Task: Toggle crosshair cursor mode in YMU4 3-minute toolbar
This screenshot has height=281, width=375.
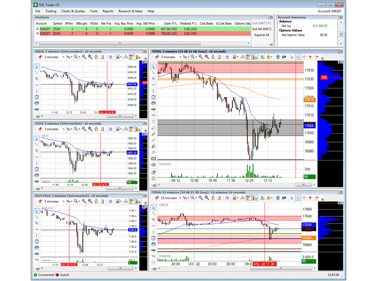Action: tap(298, 57)
